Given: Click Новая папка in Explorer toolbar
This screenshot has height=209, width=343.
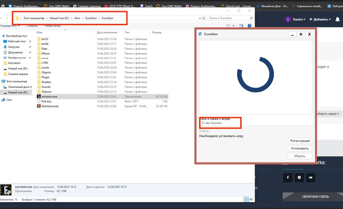Looking at the screenshot, I should click(52, 26).
